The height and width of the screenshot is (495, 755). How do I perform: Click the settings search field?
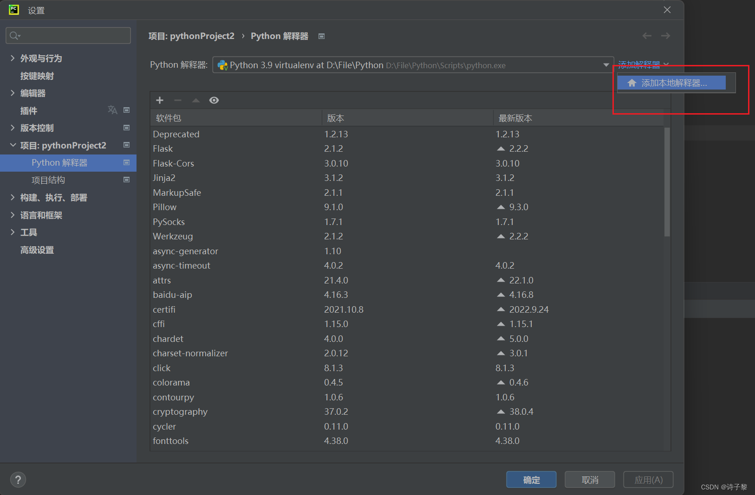point(68,35)
